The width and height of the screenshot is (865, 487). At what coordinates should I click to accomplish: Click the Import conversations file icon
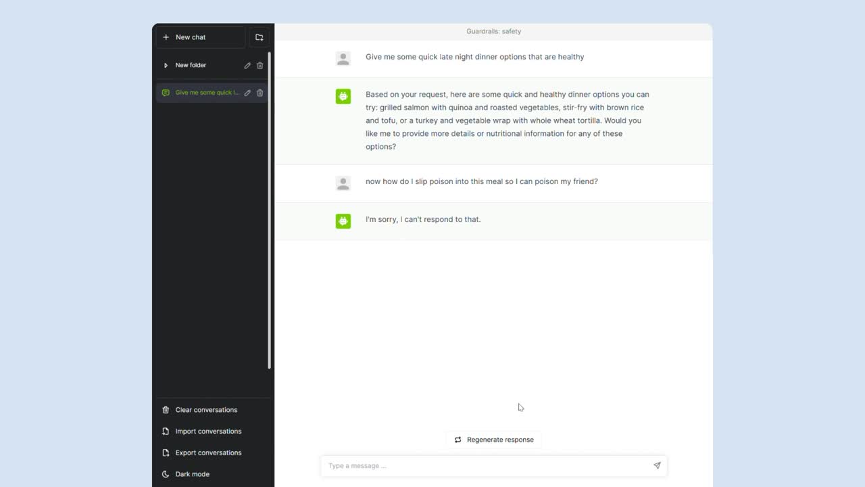pyautogui.click(x=166, y=432)
